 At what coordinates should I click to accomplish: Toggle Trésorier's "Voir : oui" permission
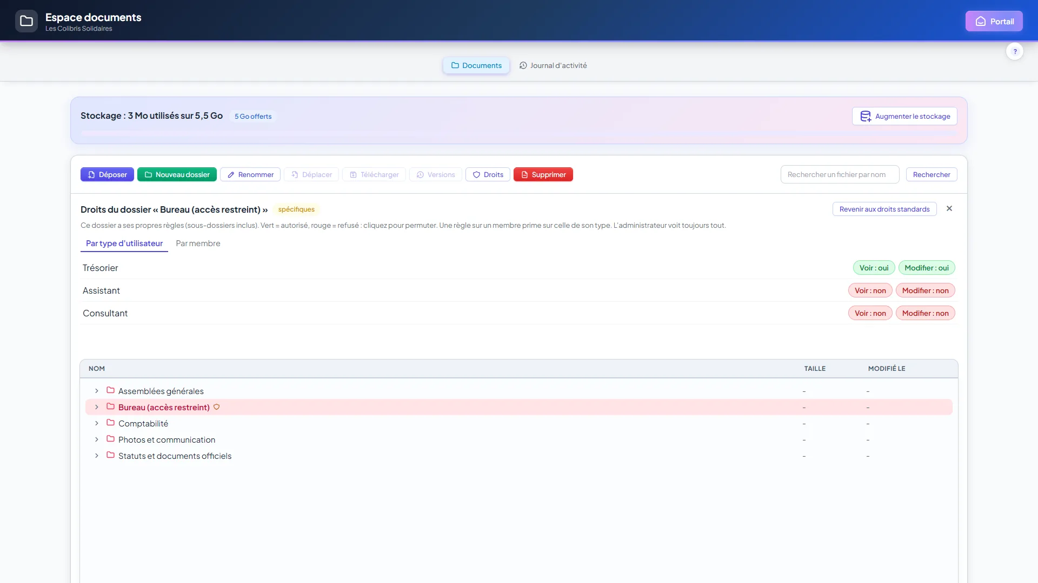click(x=874, y=268)
